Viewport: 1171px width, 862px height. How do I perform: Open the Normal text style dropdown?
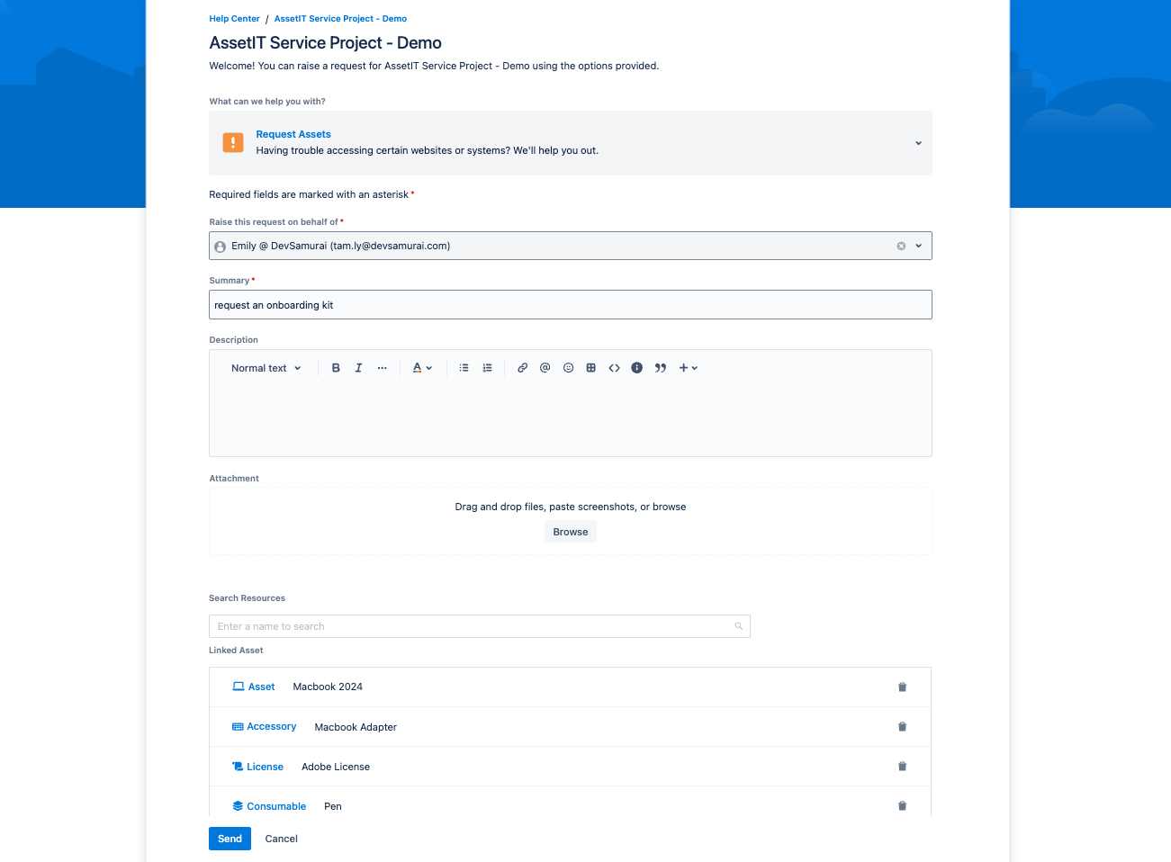[x=266, y=368]
